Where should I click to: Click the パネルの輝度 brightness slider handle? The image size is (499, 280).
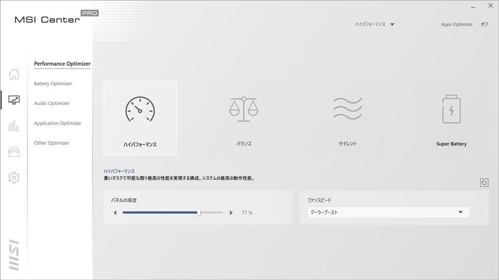(199, 212)
